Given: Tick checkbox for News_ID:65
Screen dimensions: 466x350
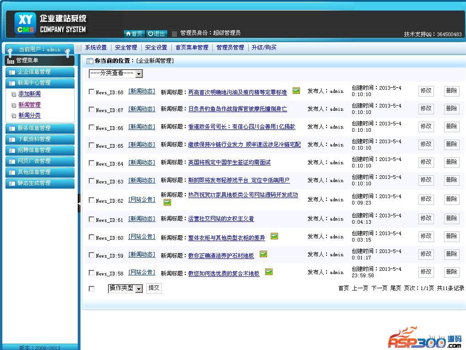Looking at the screenshot, I should (91, 145).
